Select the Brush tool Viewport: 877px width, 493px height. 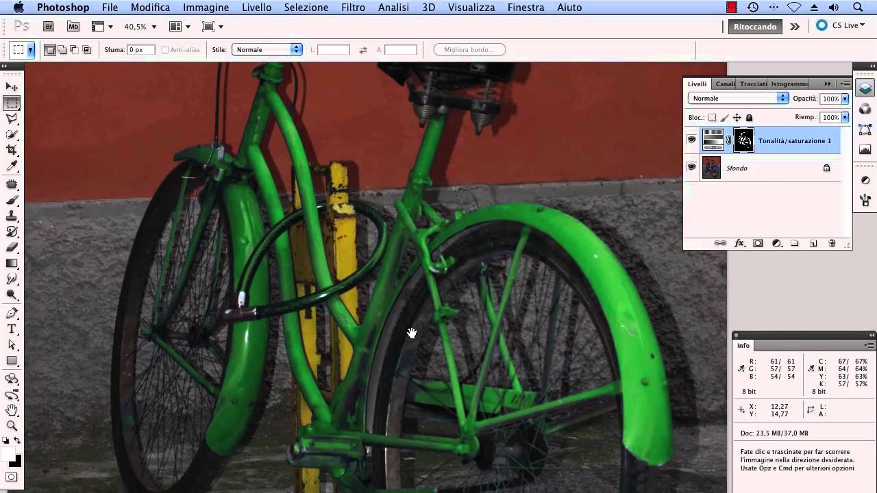[x=12, y=200]
